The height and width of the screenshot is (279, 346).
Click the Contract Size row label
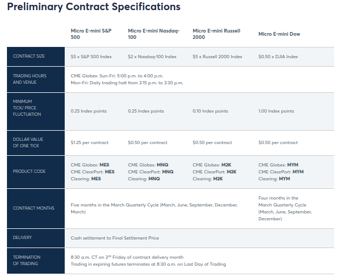(28, 57)
